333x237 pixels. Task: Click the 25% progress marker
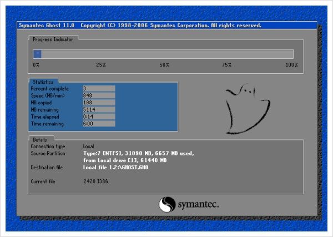tap(101, 65)
